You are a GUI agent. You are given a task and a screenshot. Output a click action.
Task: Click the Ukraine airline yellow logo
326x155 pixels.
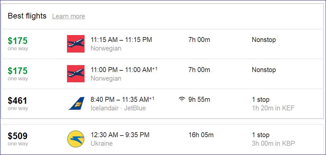click(x=76, y=139)
